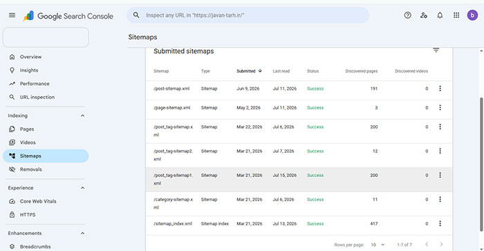Click the filter icon for Submitted sitemaps
This screenshot has width=484, height=251.
pyautogui.click(x=436, y=50)
